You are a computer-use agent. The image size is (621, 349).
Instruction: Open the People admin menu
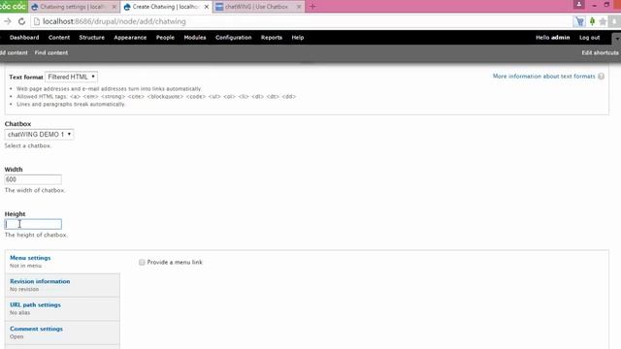point(165,38)
